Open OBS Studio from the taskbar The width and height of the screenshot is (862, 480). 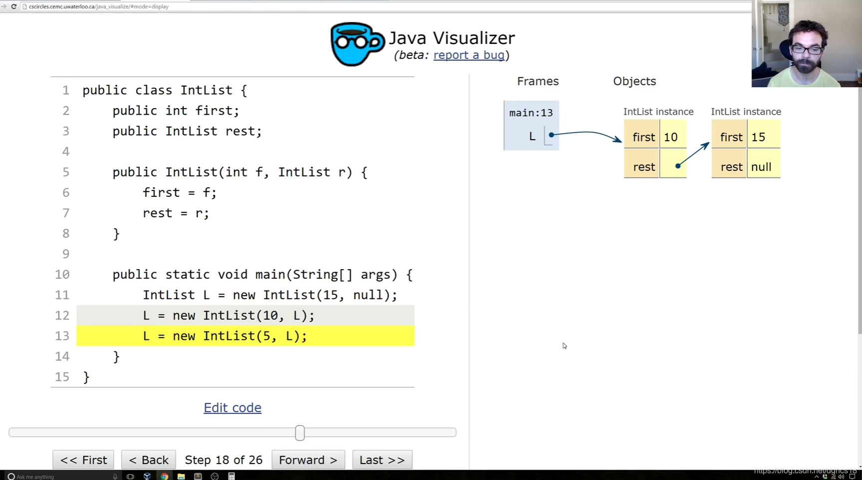(x=215, y=477)
